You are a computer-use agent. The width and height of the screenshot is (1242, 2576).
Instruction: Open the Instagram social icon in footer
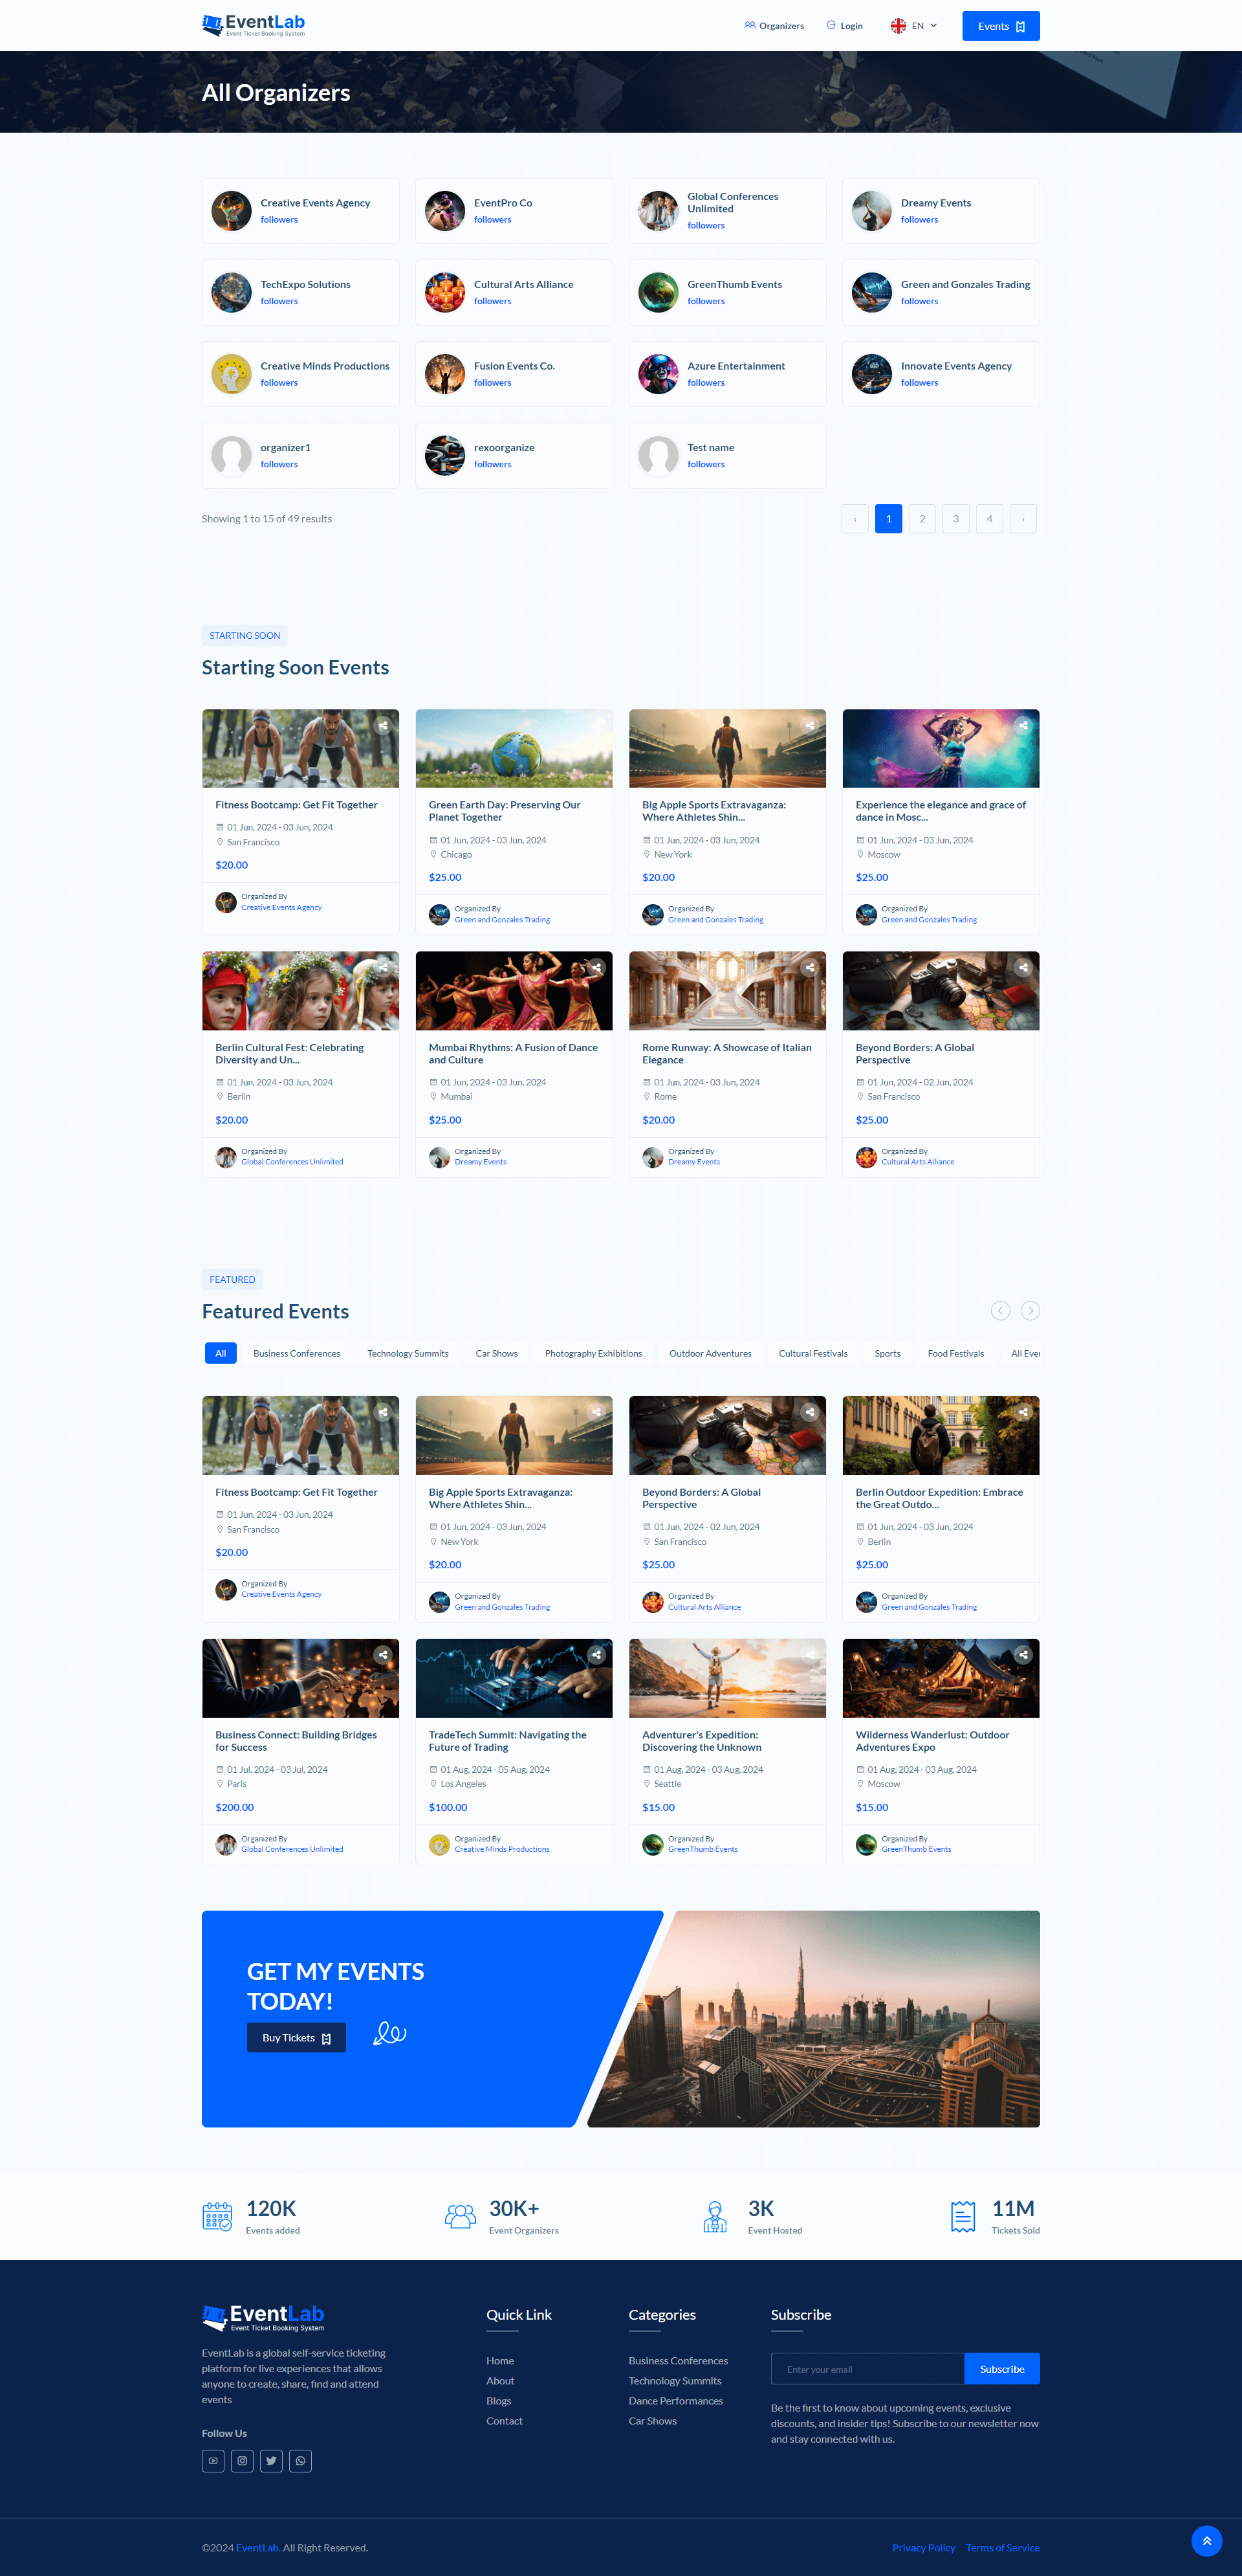242,2461
